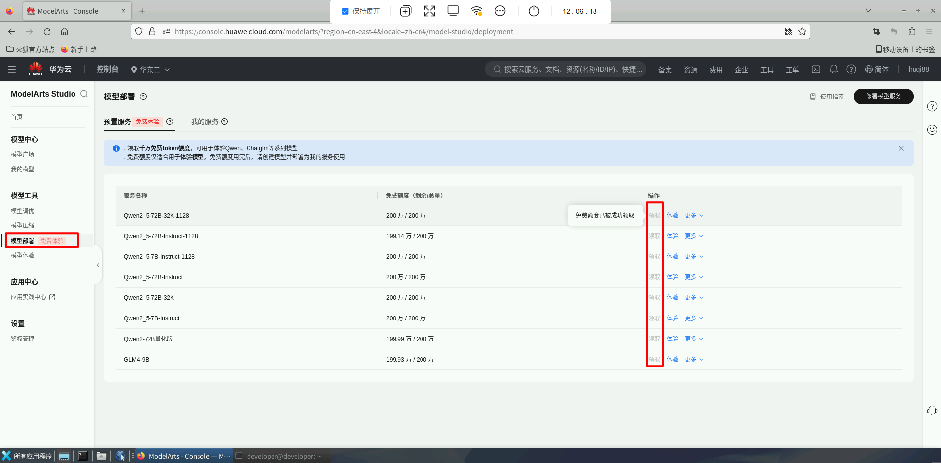Viewport: 941px width, 463px height.
Task: Switch to the 预置服务 tab
Action: pos(118,122)
